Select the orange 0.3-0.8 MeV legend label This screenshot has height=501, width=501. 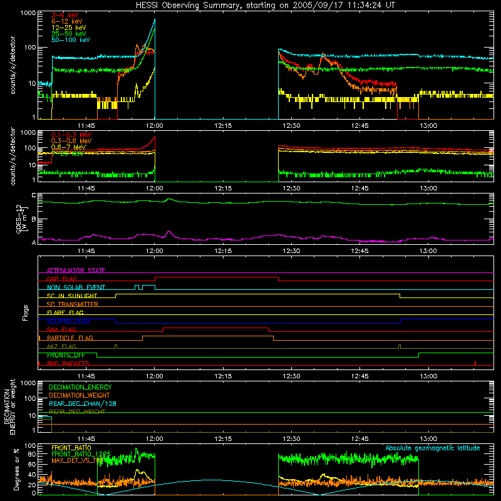71,141
